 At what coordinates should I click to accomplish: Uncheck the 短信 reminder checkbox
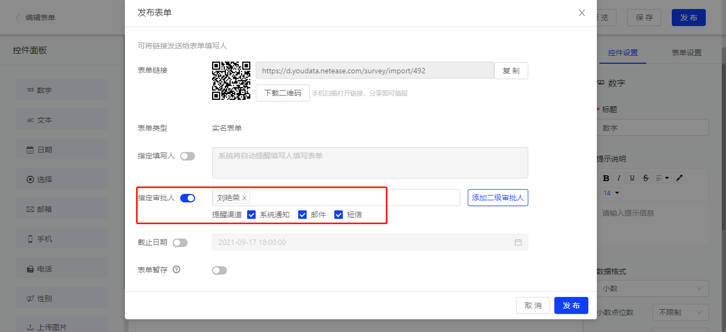[339, 215]
